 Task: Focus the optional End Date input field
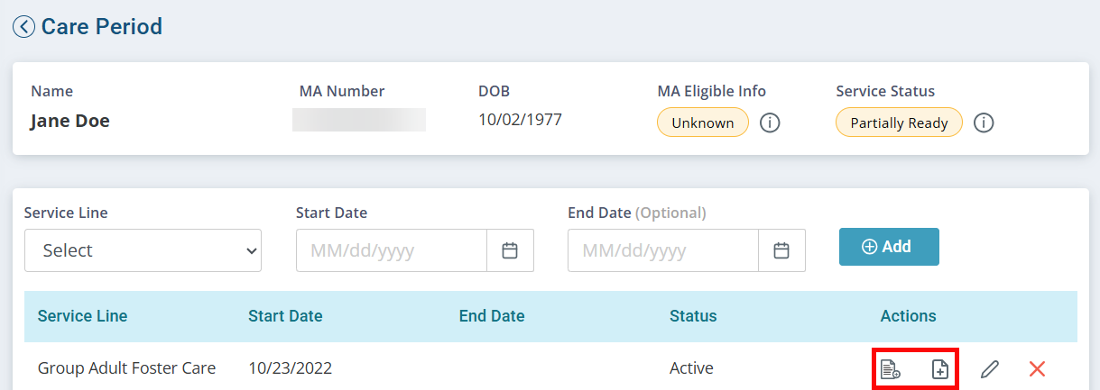(x=663, y=250)
